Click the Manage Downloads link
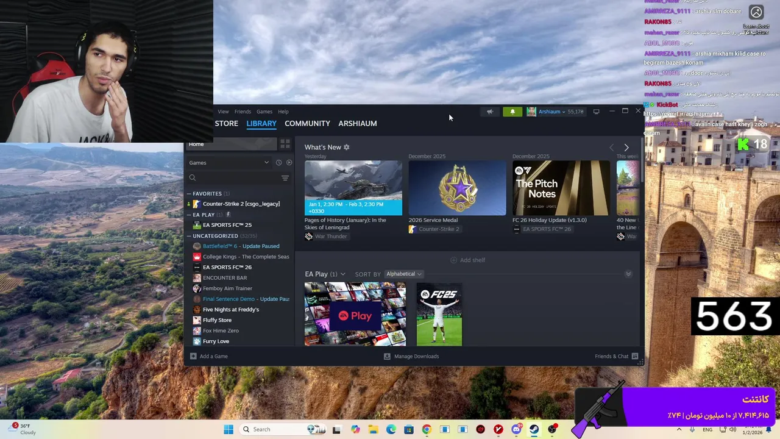The height and width of the screenshot is (439, 780). click(x=416, y=356)
